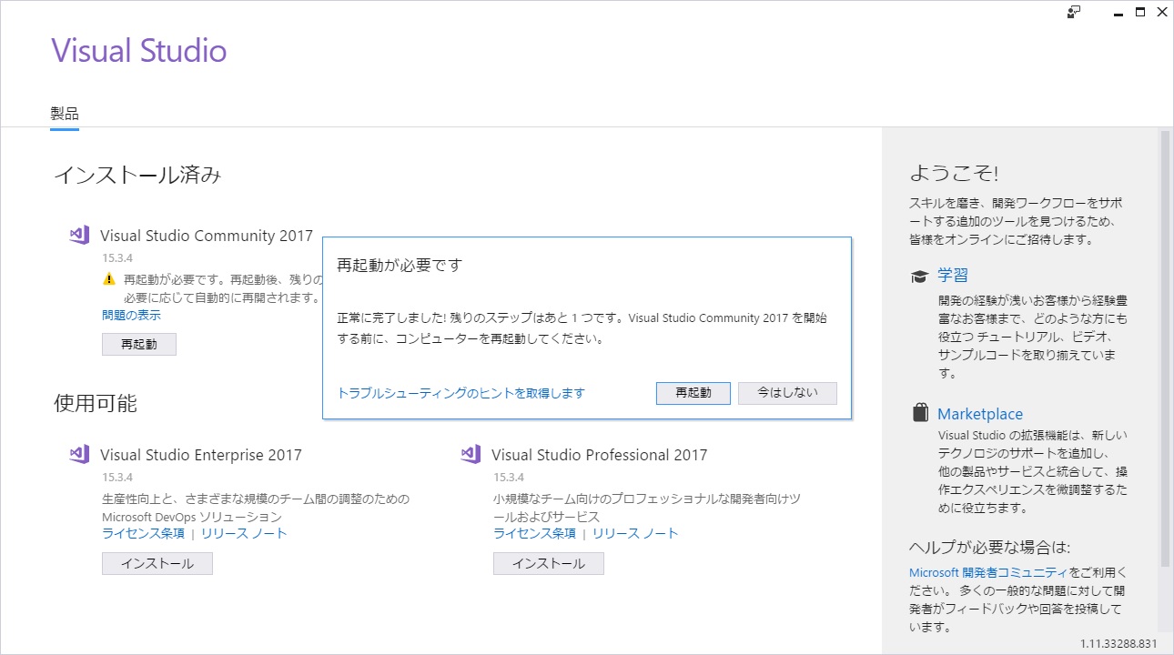Click the Marketplace shopping bag icon

tap(920, 413)
